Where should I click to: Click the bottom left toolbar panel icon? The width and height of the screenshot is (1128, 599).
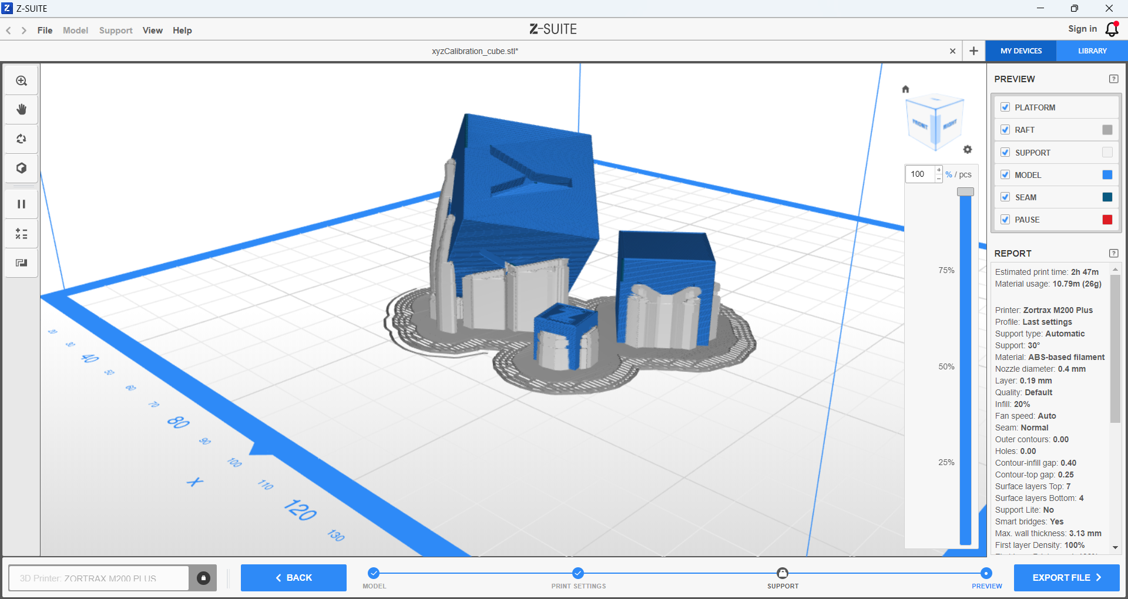click(22, 263)
